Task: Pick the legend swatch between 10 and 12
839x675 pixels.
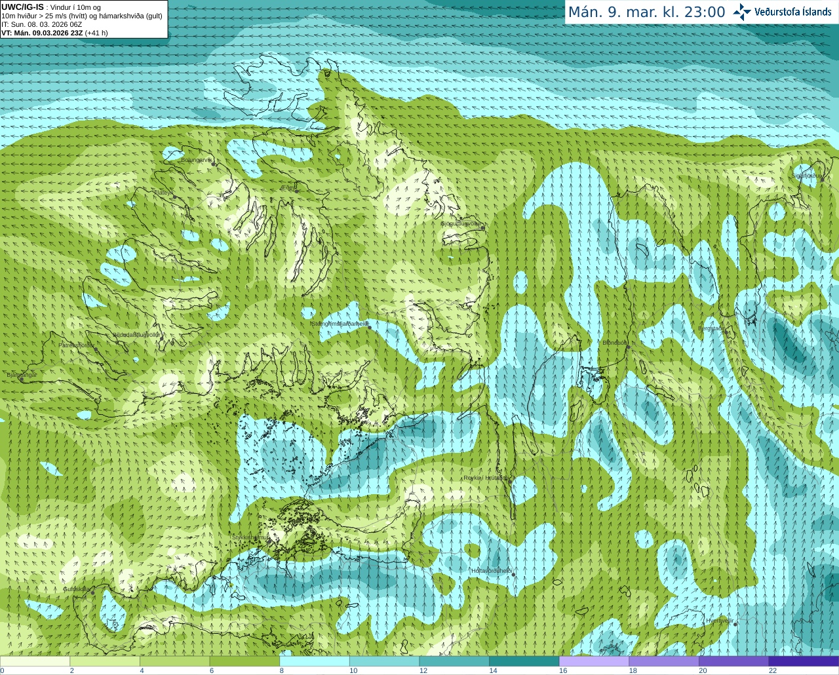Action: (384, 661)
